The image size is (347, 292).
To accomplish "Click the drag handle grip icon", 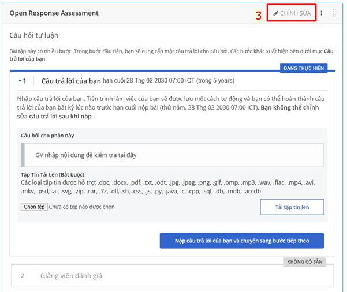I will coord(334,13).
